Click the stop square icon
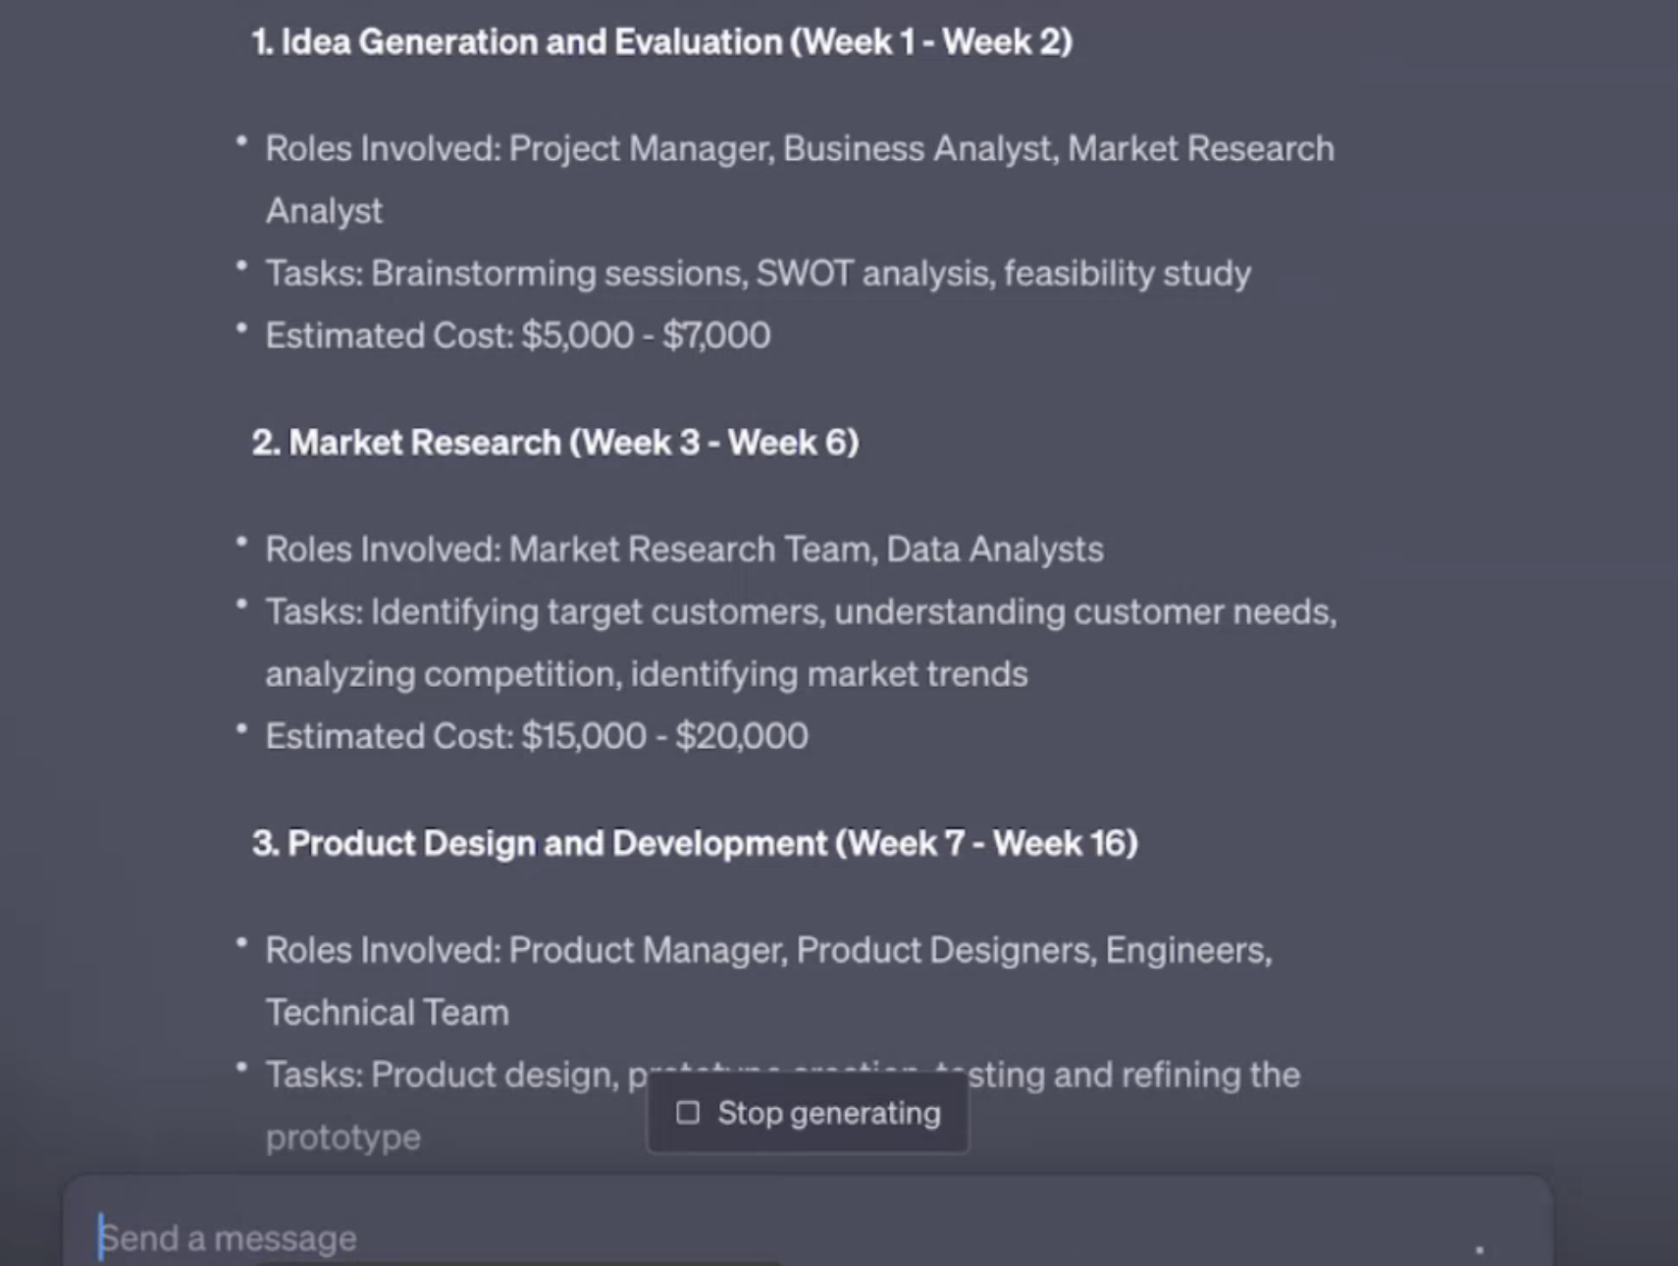The height and width of the screenshot is (1266, 1678). tap(688, 1112)
